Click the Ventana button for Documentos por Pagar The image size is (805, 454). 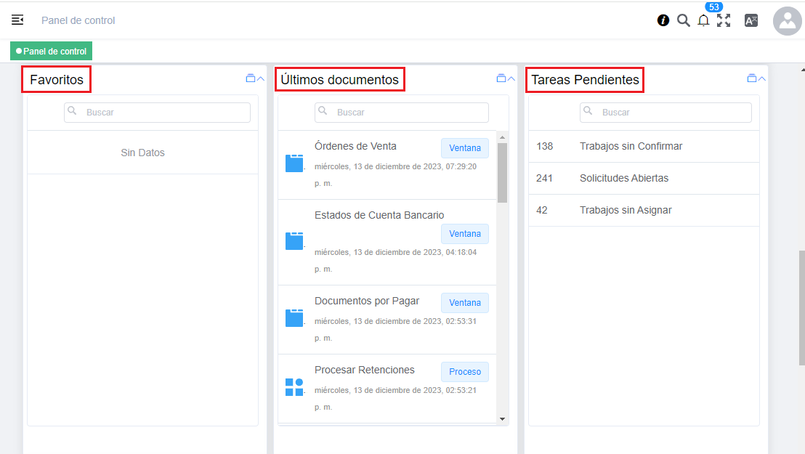[465, 303]
